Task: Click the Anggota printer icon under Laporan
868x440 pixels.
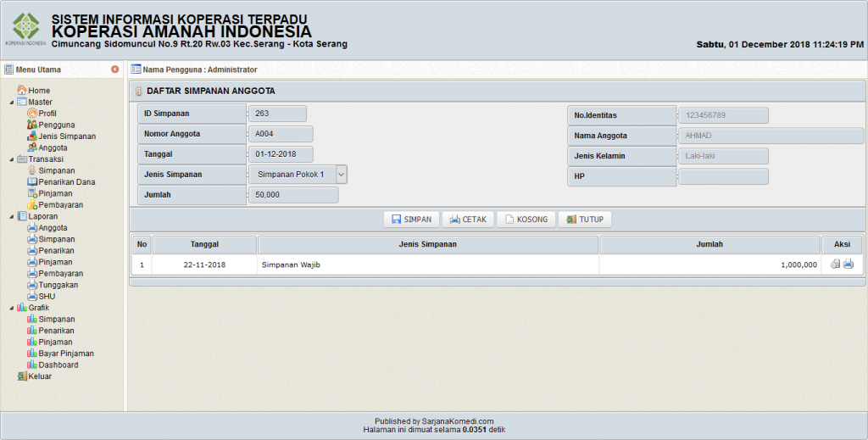Action: [32, 227]
